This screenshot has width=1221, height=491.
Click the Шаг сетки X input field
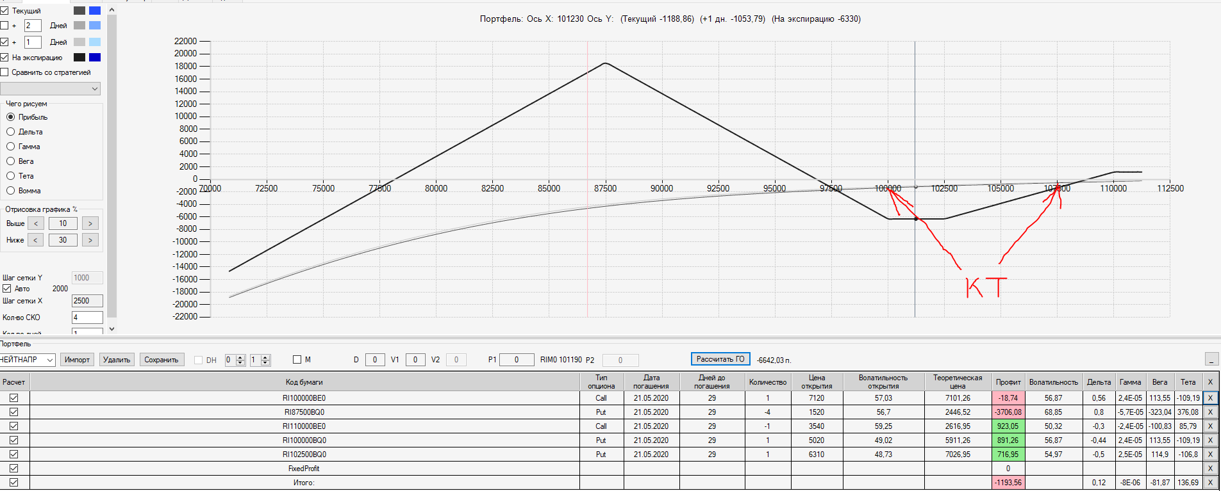coord(87,301)
